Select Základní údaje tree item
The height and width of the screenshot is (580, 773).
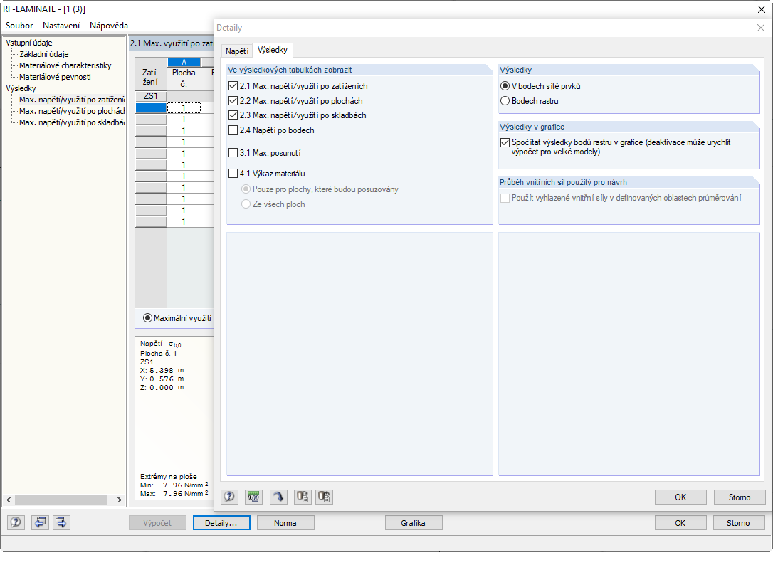point(44,54)
